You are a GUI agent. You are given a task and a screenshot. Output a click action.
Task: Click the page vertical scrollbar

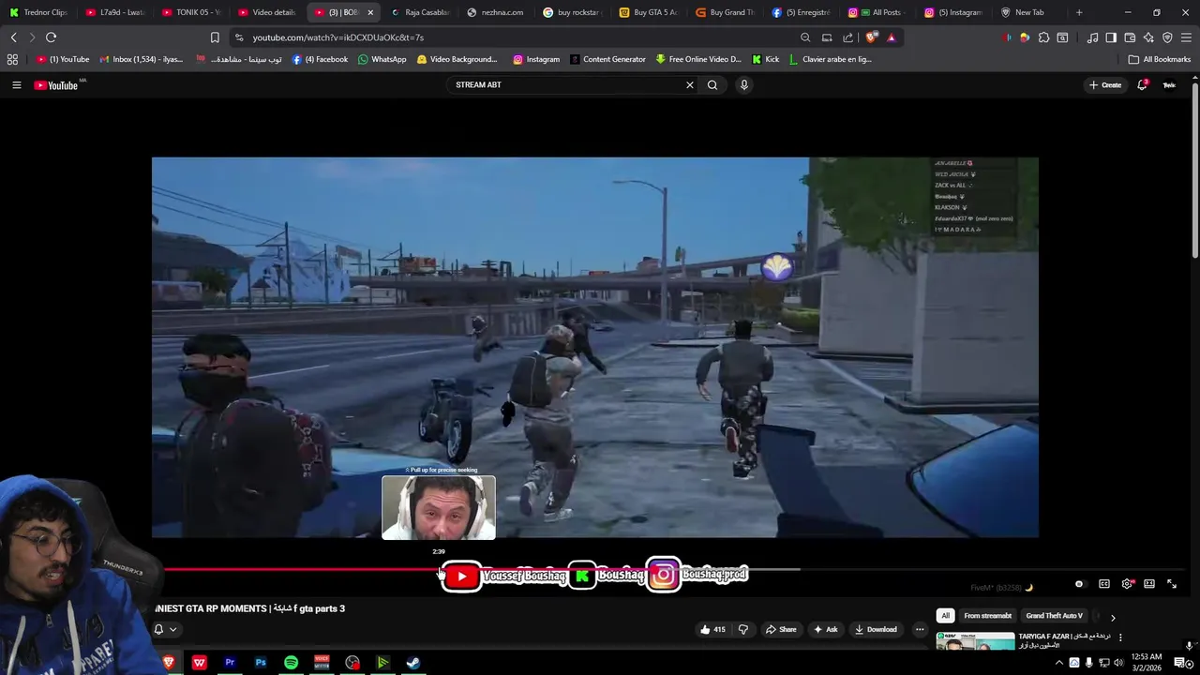pyautogui.click(x=1195, y=169)
